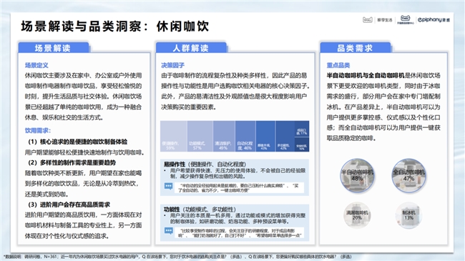Click the Tmall research center logo
This screenshot has height=261, width=465.
[x=405, y=19]
